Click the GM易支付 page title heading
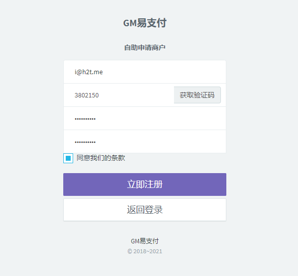 click(145, 23)
